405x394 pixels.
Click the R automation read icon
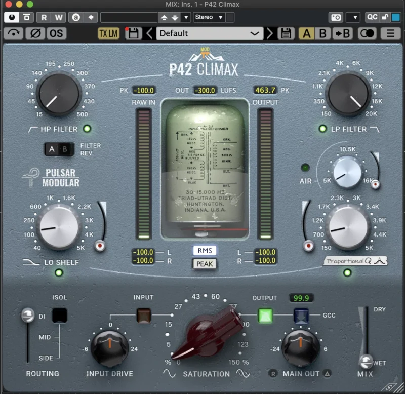click(x=45, y=17)
